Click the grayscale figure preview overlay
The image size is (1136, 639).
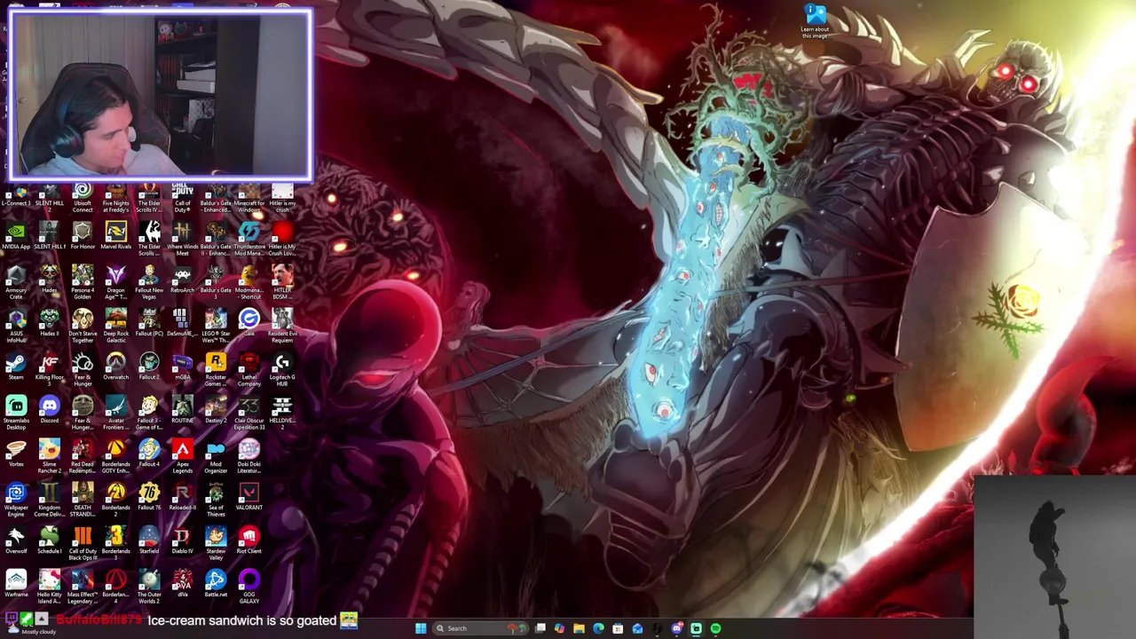tap(1054, 557)
